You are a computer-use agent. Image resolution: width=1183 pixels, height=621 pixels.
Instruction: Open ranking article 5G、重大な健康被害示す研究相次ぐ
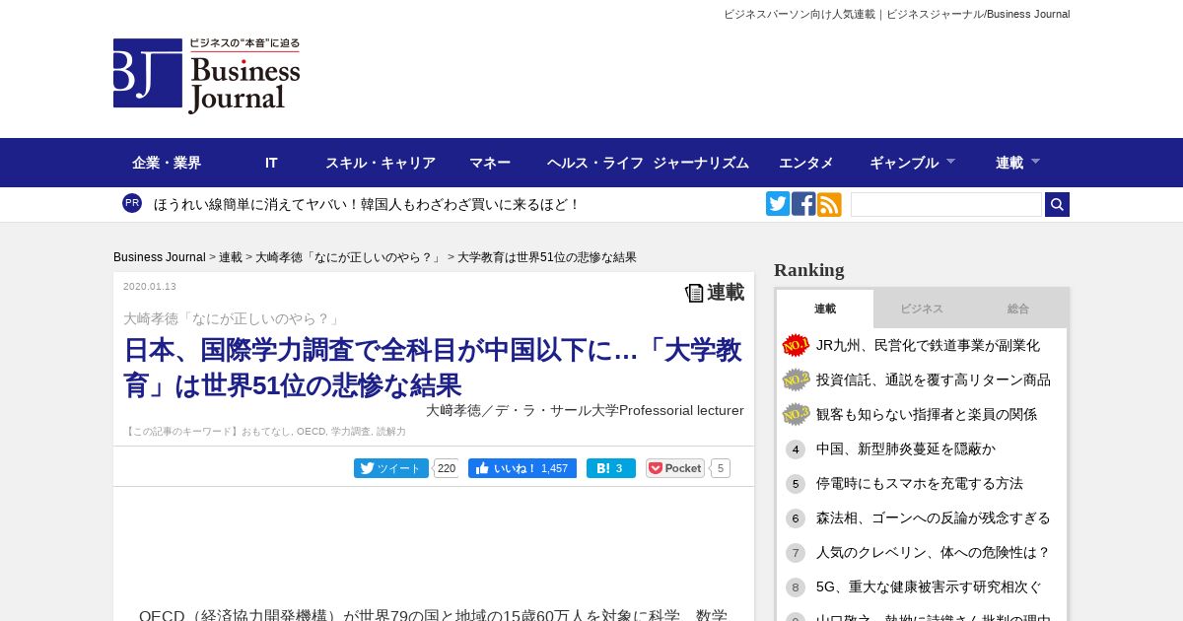[929, 586]
